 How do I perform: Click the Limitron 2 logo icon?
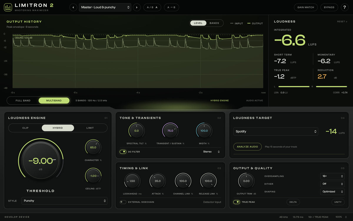pos(8,7)
